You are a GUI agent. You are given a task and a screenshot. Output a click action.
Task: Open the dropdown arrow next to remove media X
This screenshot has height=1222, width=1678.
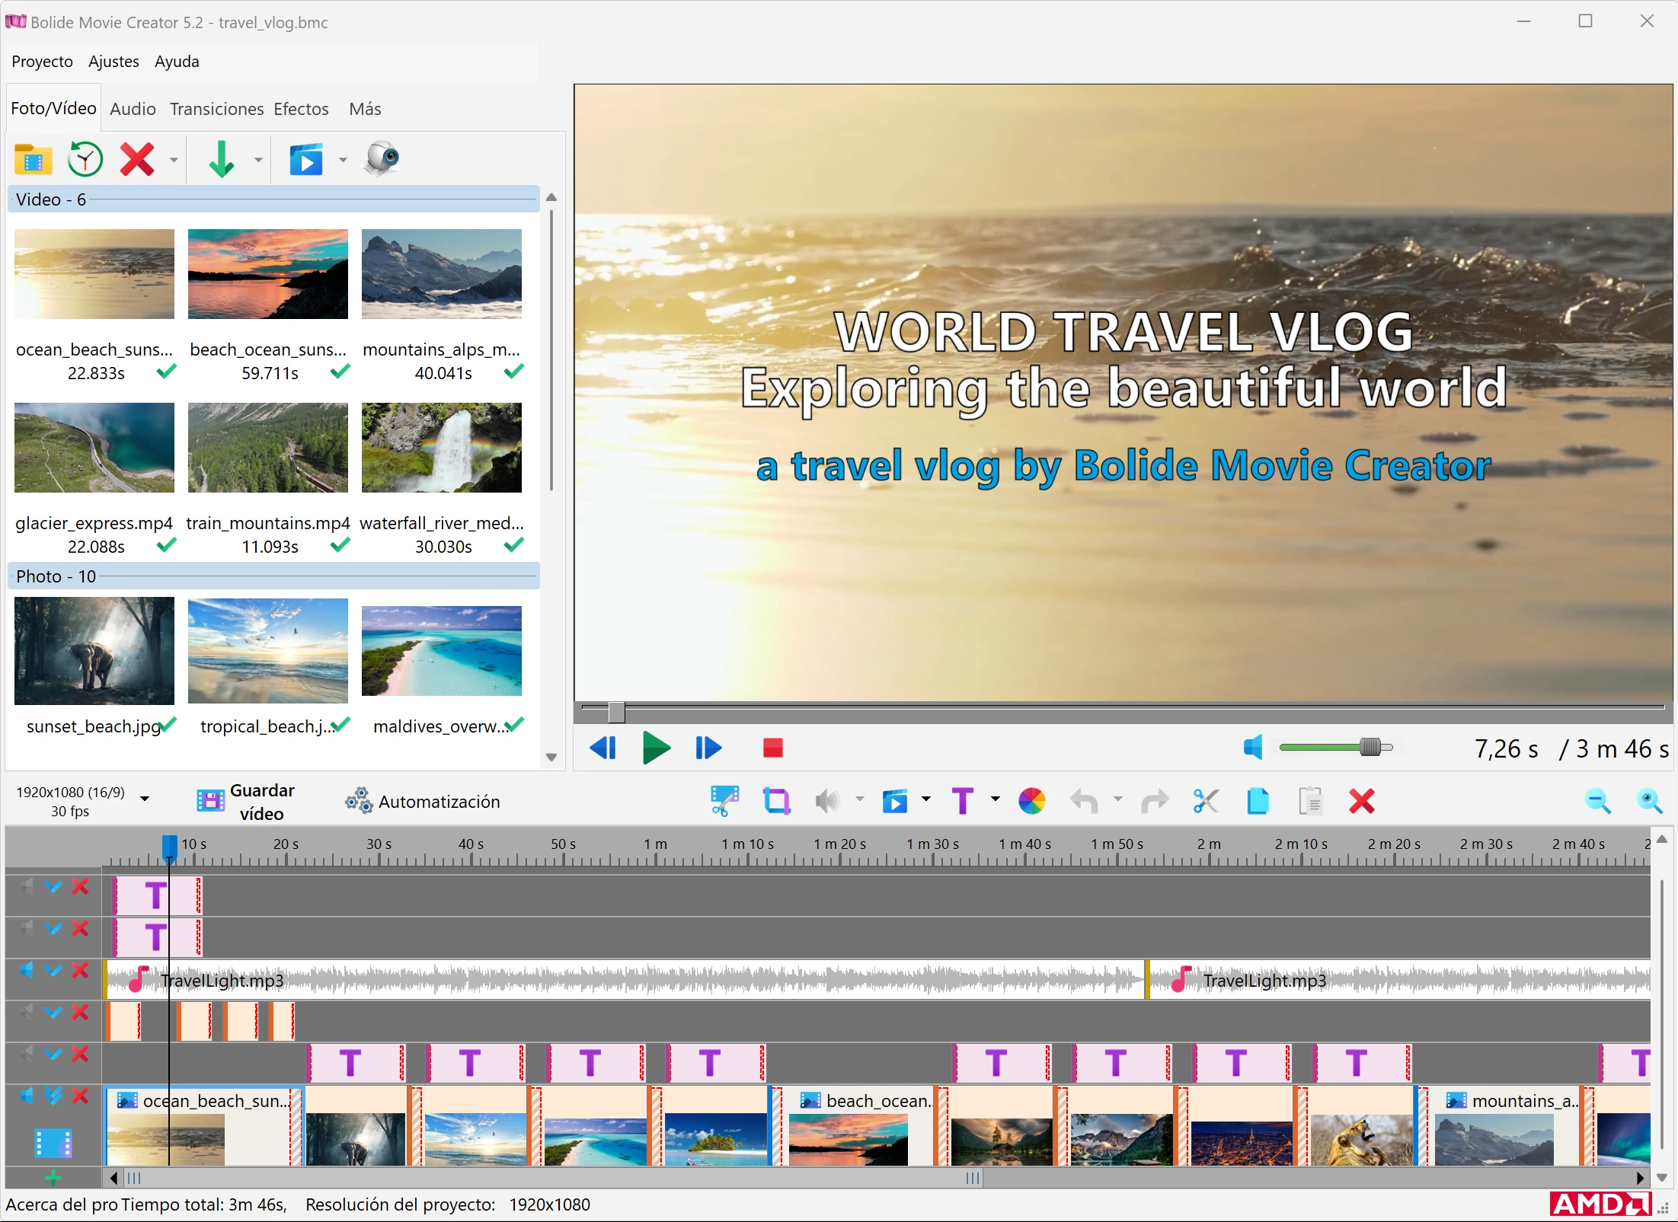pos(174,160)
